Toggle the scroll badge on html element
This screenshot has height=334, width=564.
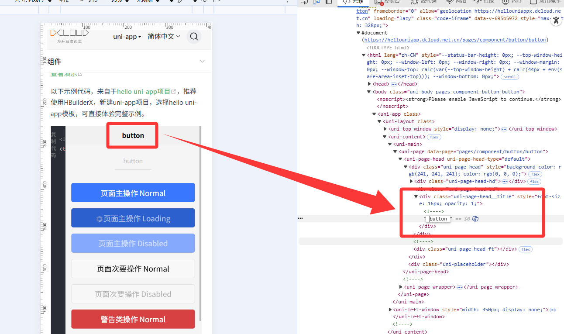(x=509, y=77)
